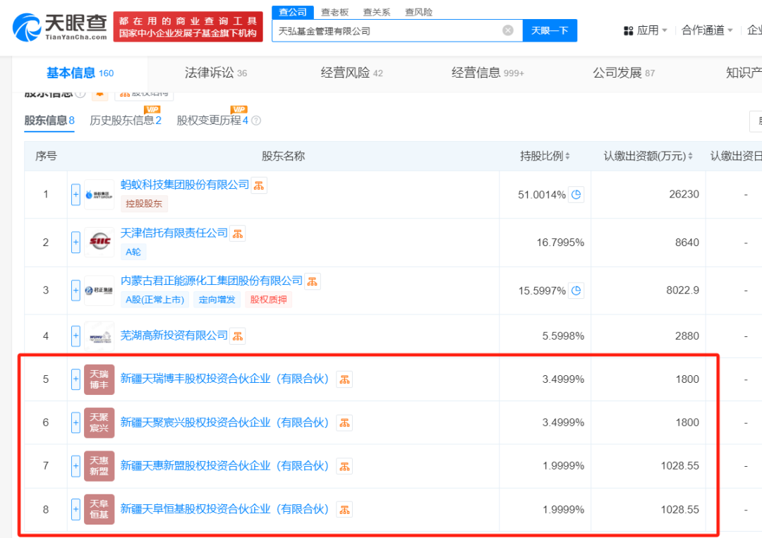This screenshot has height=538, width=762.
Task: Select 股权变更历程 sub-tab
Action: coord(212,121)
